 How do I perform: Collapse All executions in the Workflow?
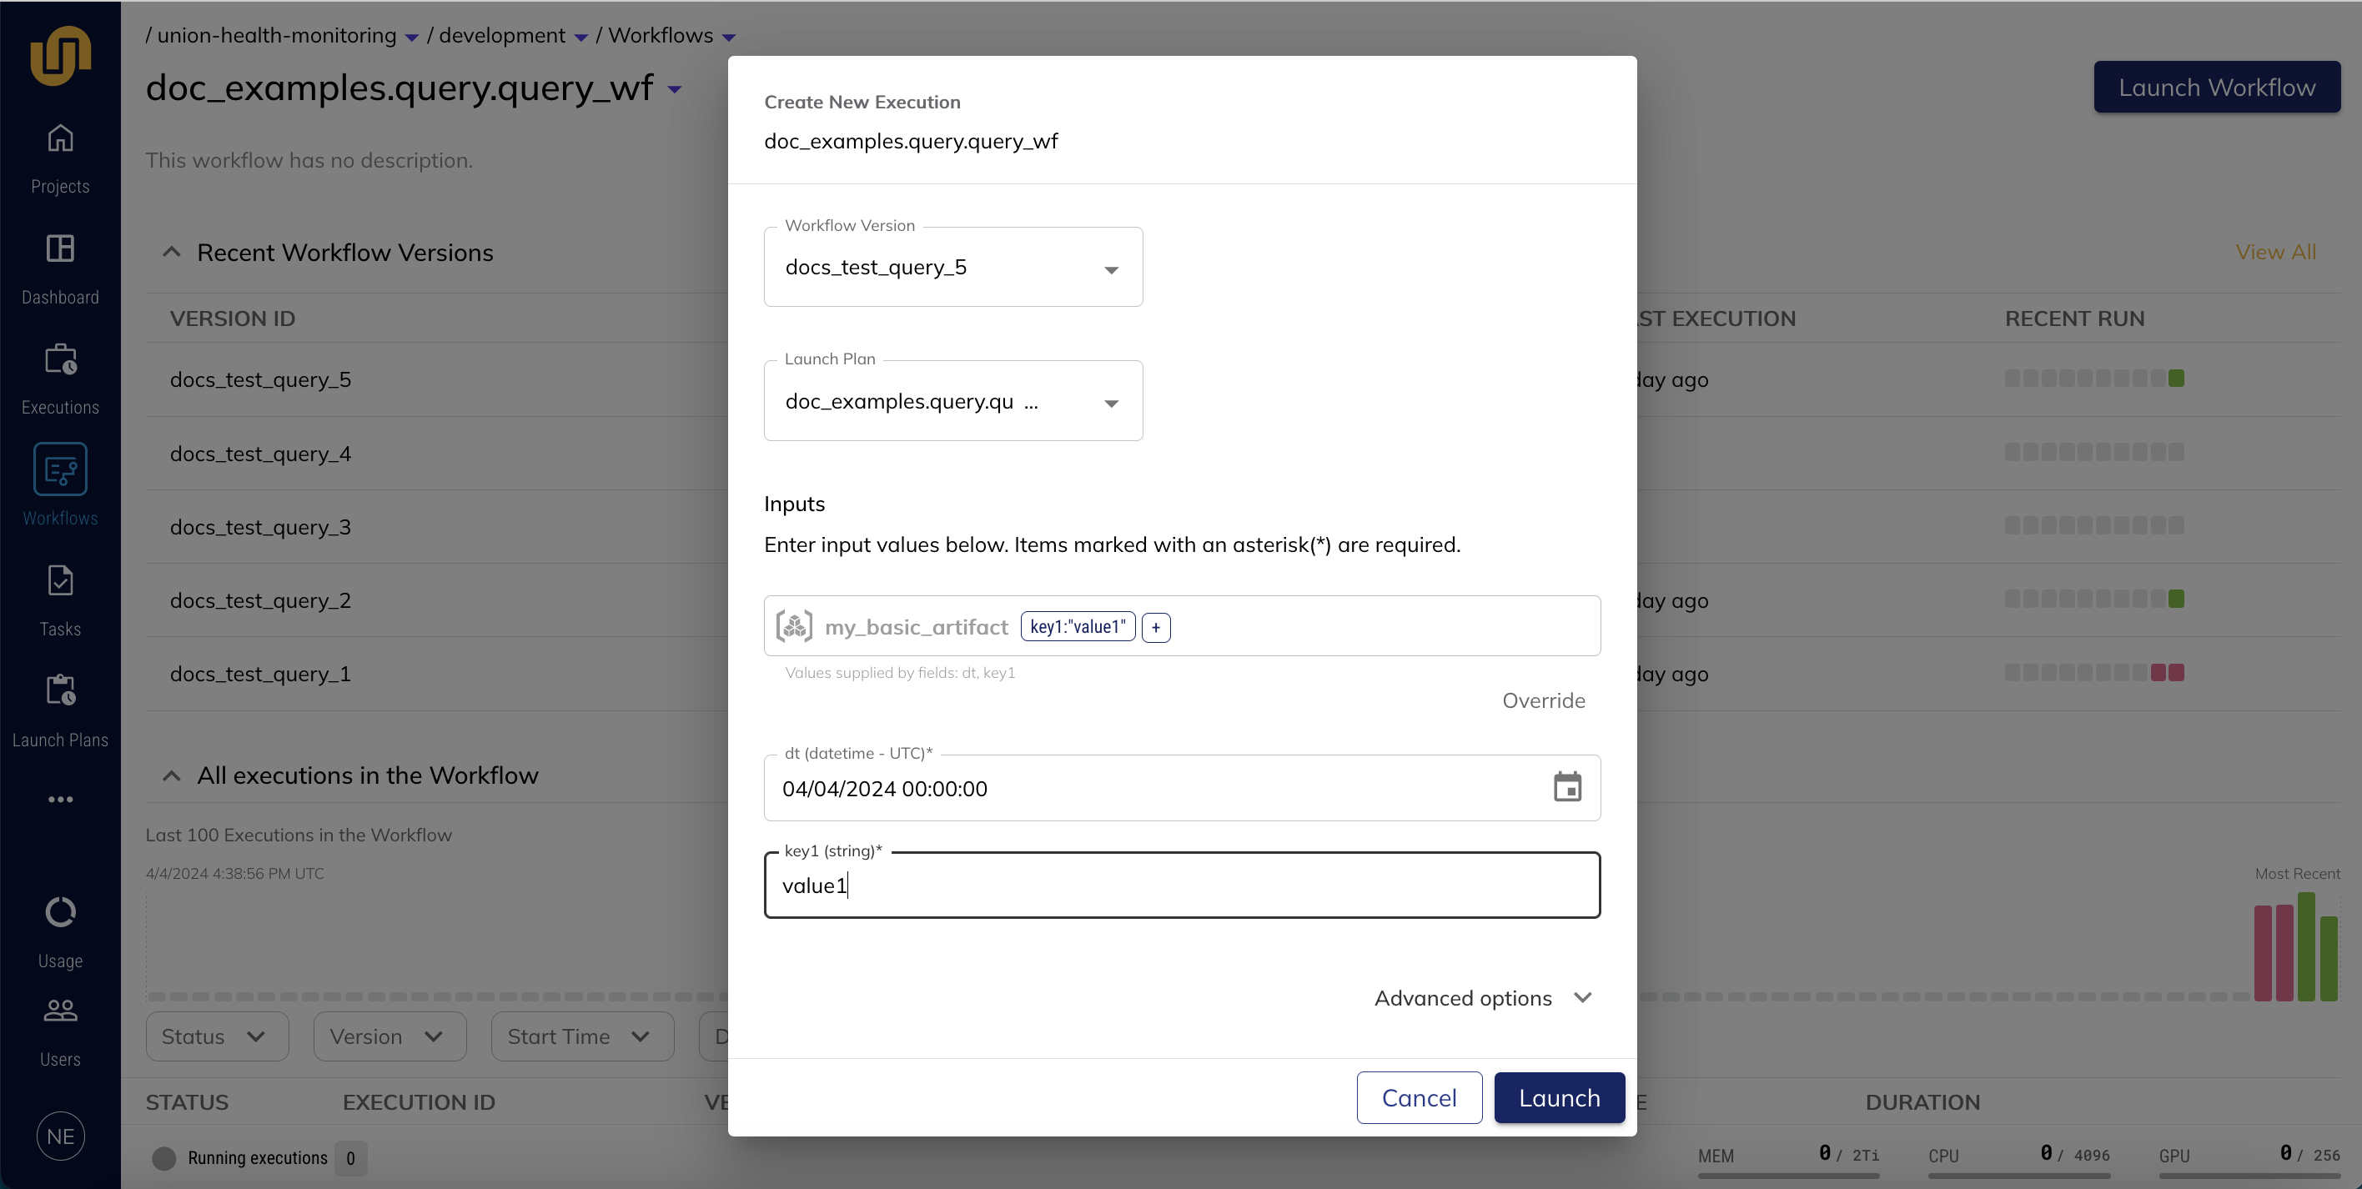tap(170, 775)
